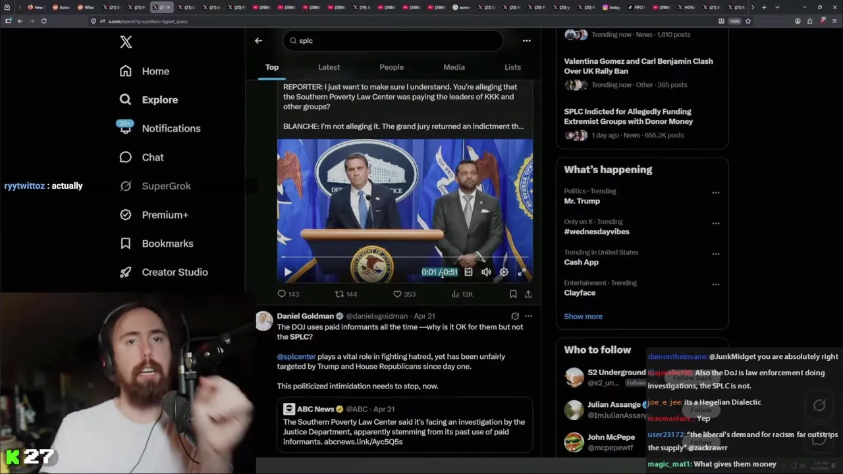Viewport: 843px width, 474px height.
Task: Open the @splcenter mention link
Action: [296, 356]
